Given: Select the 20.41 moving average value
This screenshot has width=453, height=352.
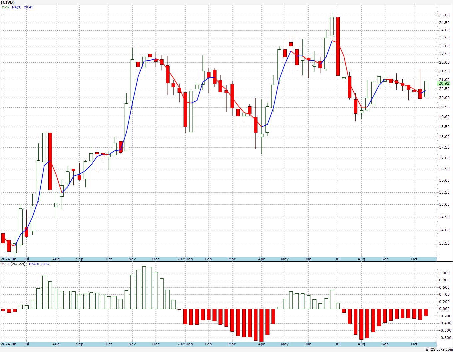Looking at the screenshot, I should tap(29, 7).
